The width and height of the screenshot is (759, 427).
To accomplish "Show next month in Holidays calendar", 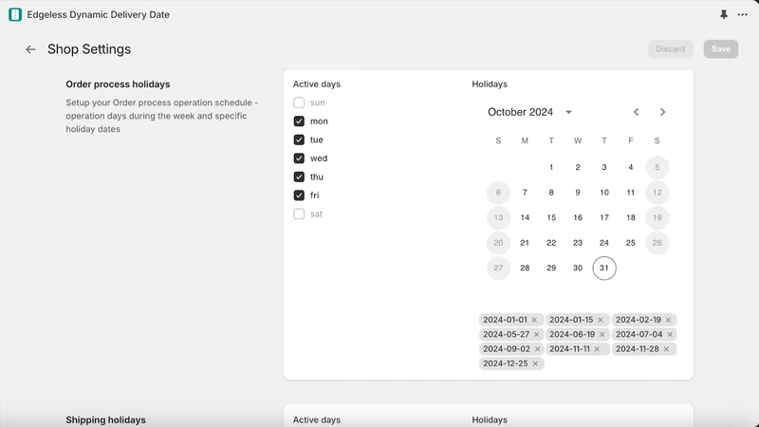I will 662,112.
